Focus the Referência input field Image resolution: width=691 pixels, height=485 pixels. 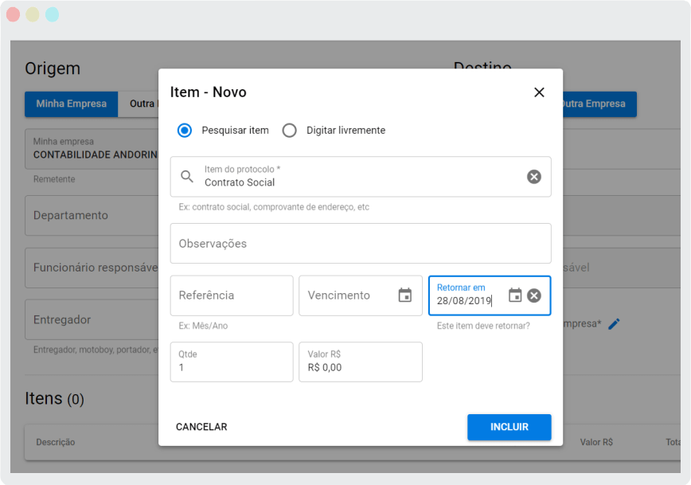[231, 295]
